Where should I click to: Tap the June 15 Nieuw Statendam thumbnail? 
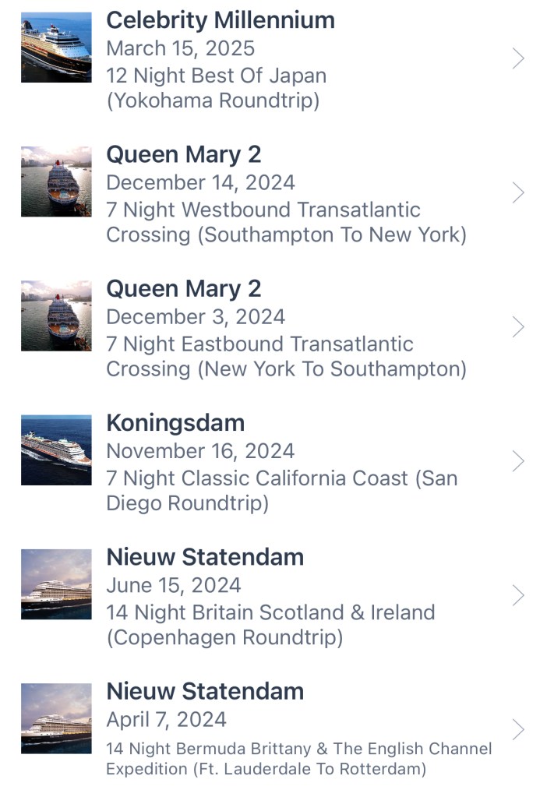(x=56, y=584)
